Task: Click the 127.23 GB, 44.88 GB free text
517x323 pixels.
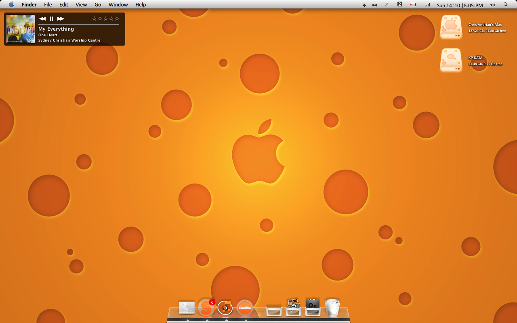Action: click(487, 31)
